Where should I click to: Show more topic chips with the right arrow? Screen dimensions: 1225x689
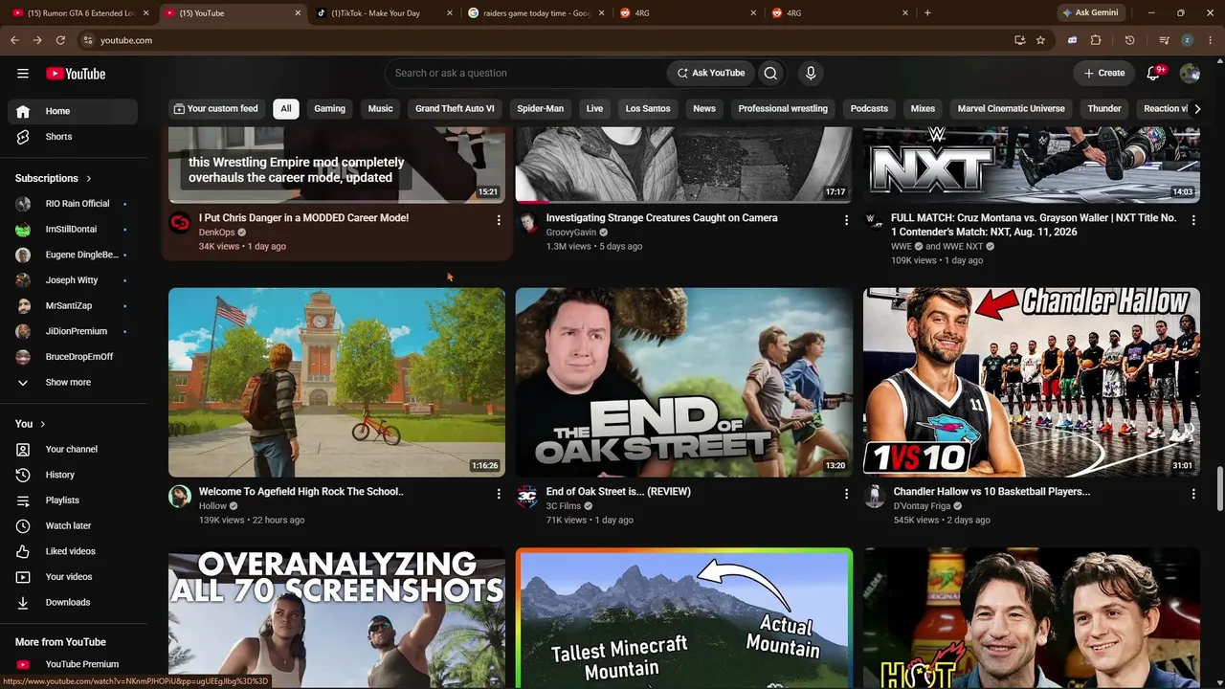(x=1196, y=109)
